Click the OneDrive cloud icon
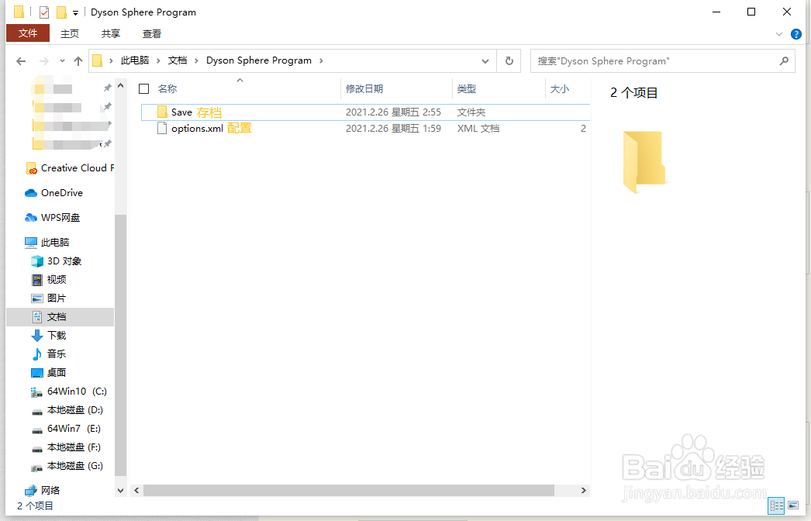 coord(31,193)
